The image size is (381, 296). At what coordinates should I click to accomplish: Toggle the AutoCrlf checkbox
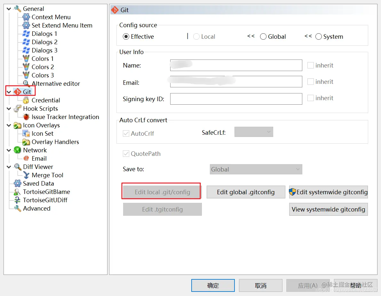click(x=126, y=133)
